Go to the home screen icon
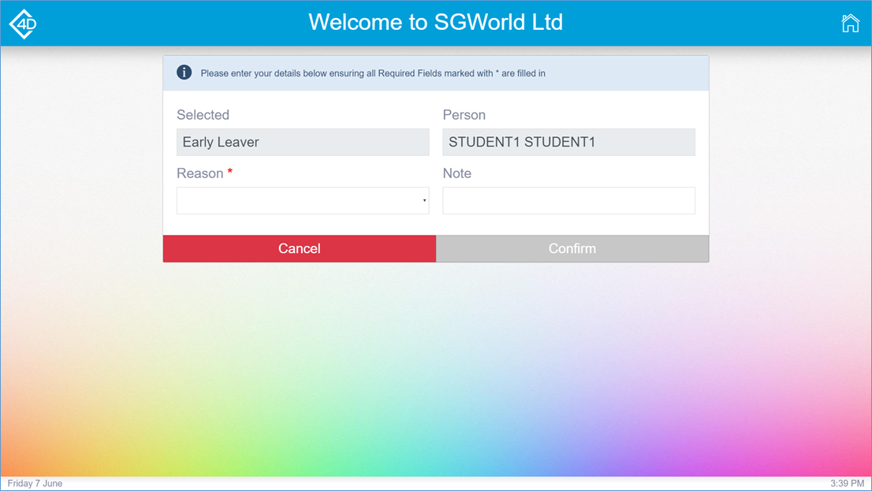 coord(850,24)
